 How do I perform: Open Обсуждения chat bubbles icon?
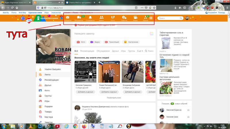(79, 18)
